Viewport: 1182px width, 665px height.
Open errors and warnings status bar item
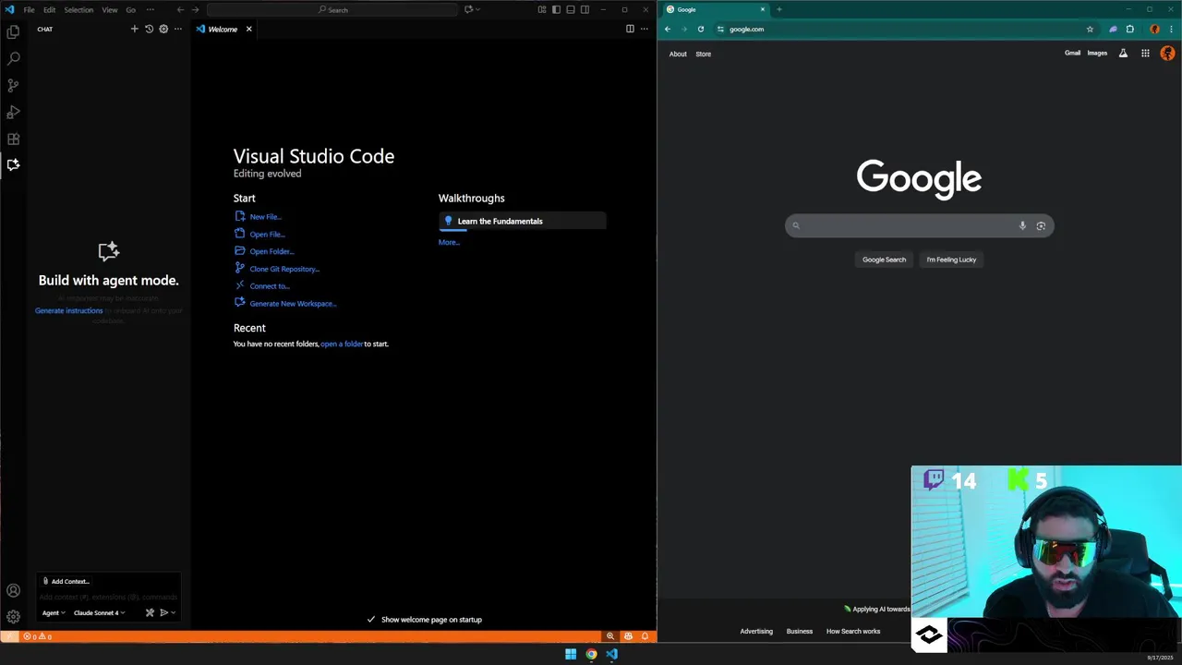[38, 636]
